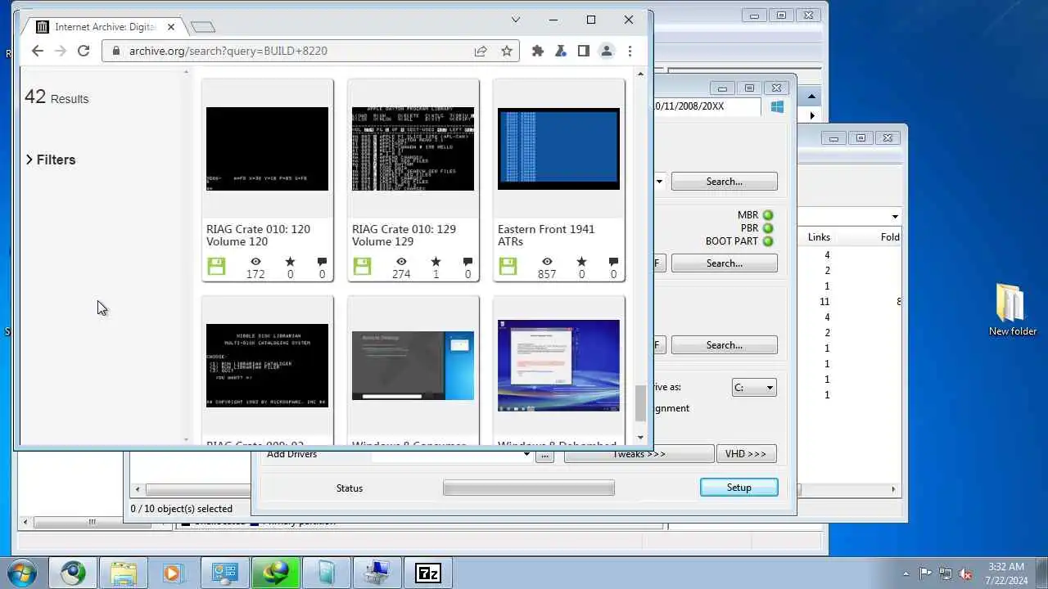Image resolution: width=1048 pixels, height=589 pixels.
Task: Expand the VHD >>> options
Action: coord(746,454)
